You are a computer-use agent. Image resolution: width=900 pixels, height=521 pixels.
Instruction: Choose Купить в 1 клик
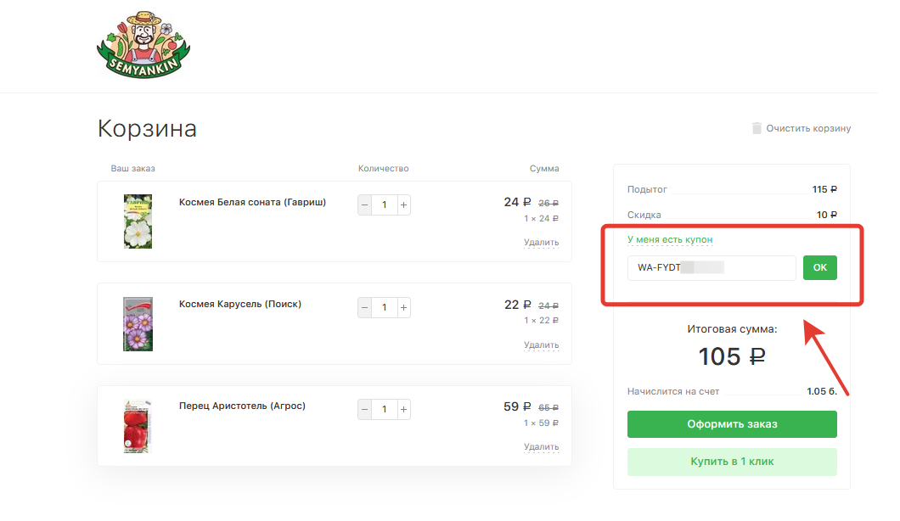[x=732, y=462]
